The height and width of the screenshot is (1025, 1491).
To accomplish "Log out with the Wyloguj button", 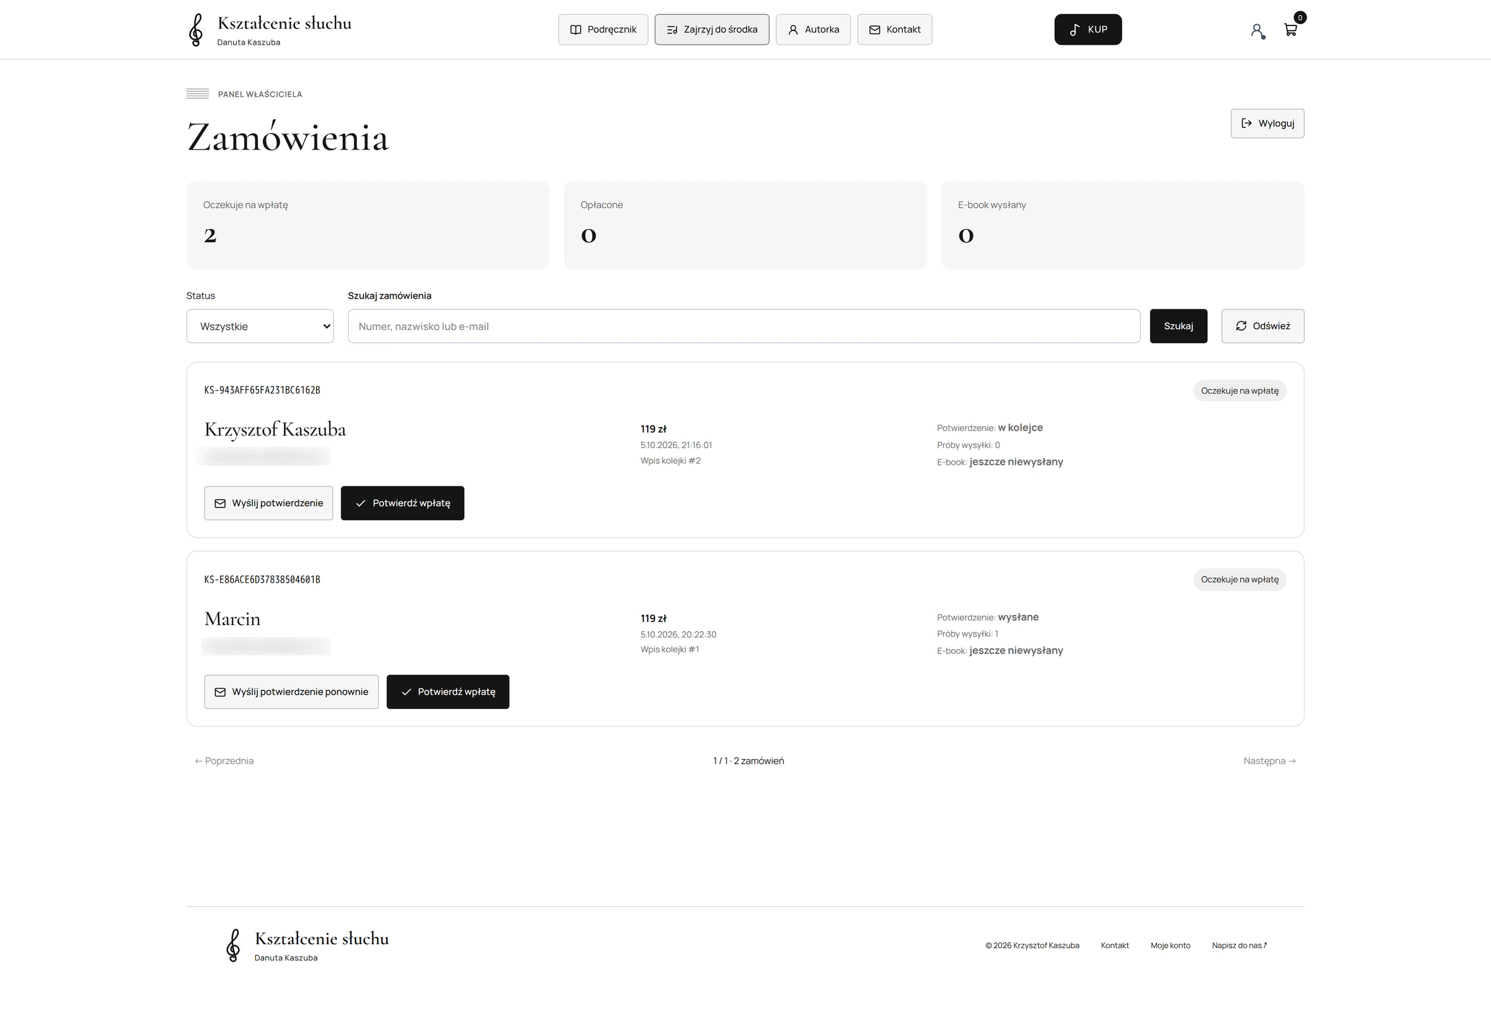I will click(x=1267, y=123).
